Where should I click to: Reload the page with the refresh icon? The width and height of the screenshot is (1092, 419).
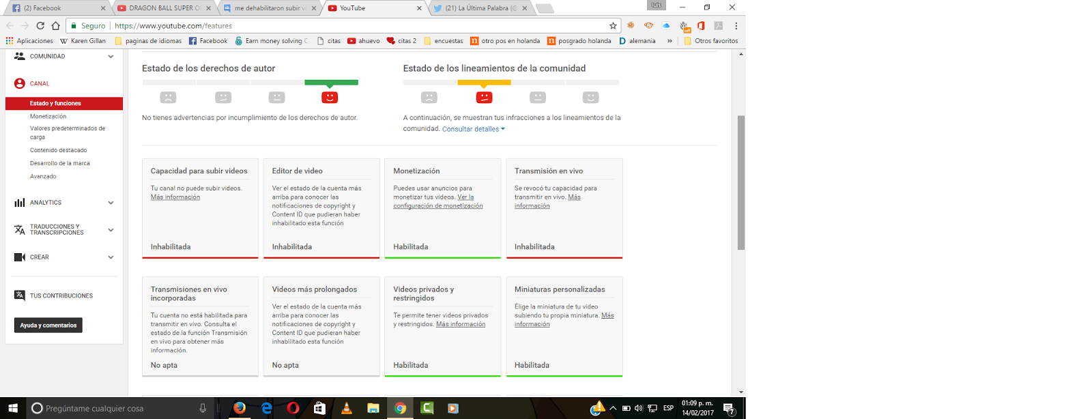[x=40, y=26]
